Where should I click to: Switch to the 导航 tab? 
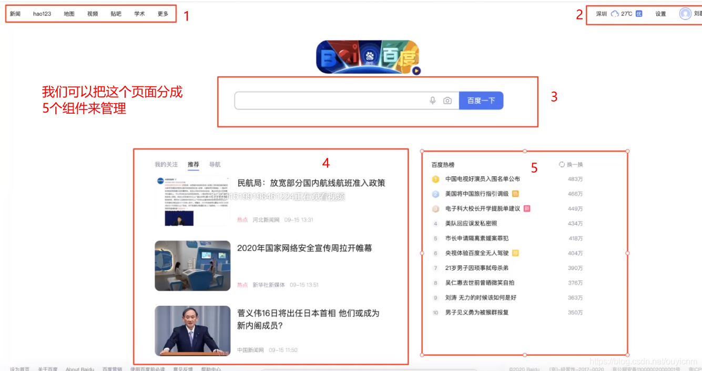[215, 165]
